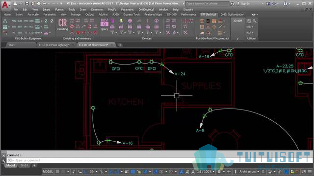Expand the 3D-BIM panel down arrow
Screen dimensions: 314x176
(237, 39)
